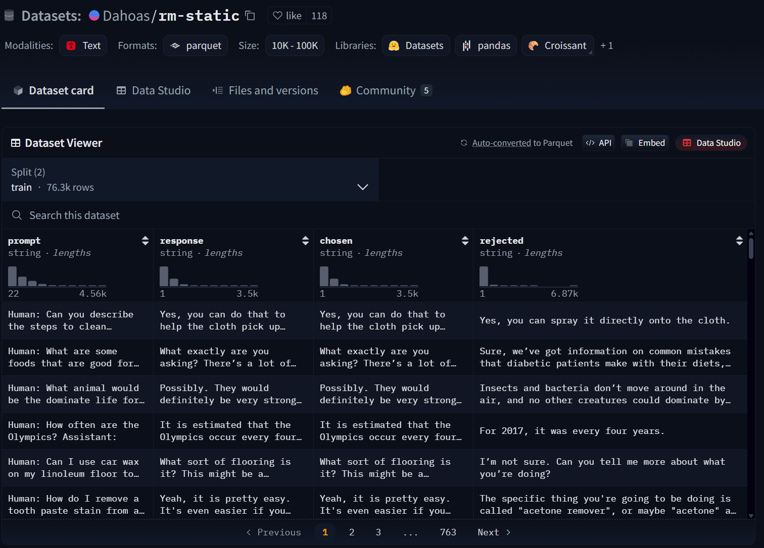Click the Embed button

pos(645,143)
